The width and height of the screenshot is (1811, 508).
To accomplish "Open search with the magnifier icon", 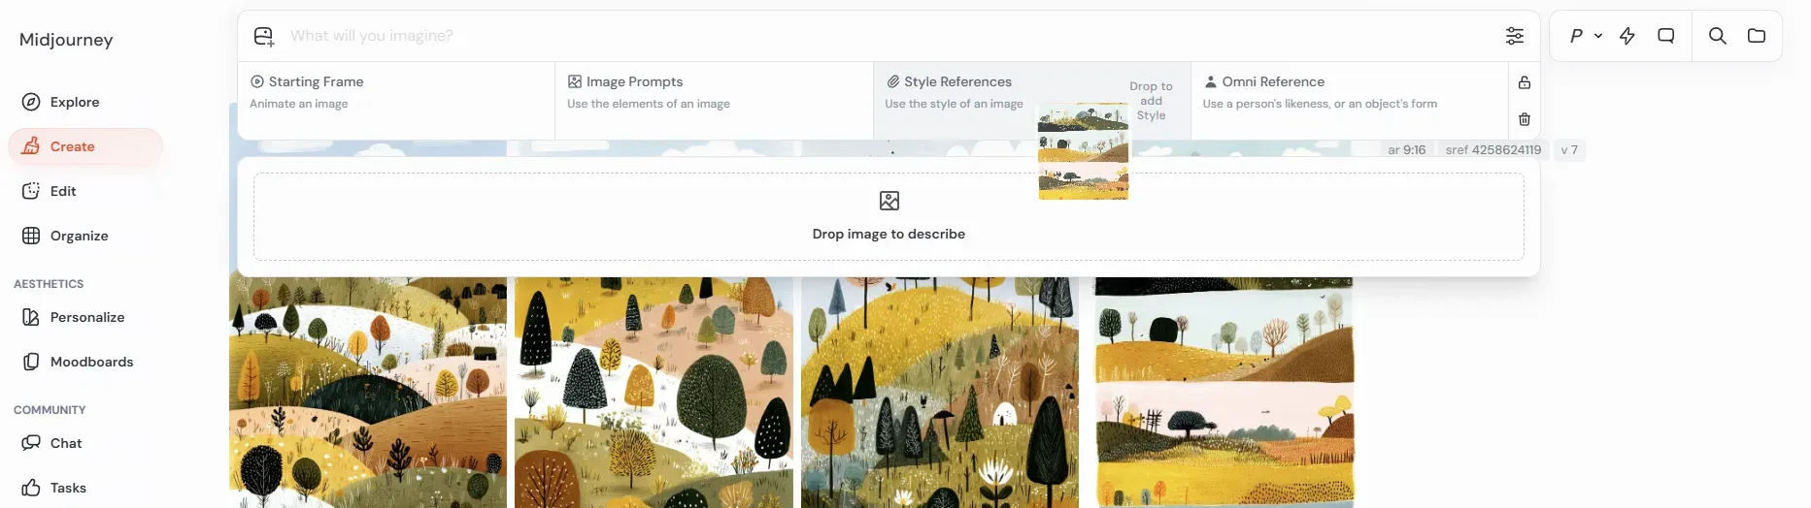I will tap(1718, 36).
